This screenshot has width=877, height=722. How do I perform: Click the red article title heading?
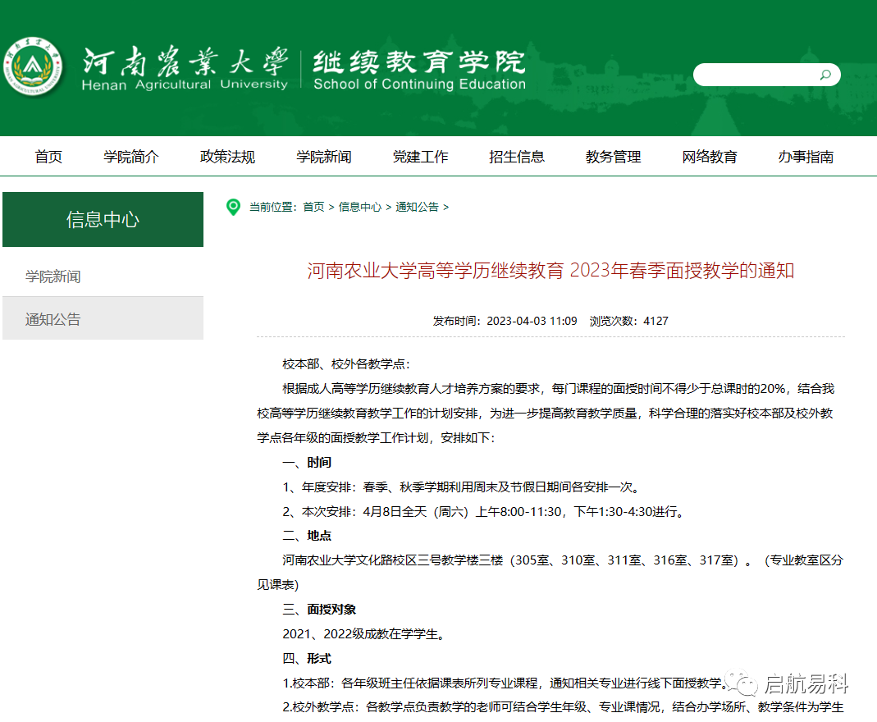[x=550, y=271]
